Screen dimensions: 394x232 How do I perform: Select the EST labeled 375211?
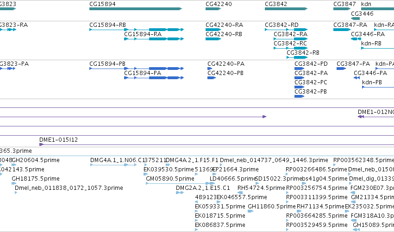155,160
